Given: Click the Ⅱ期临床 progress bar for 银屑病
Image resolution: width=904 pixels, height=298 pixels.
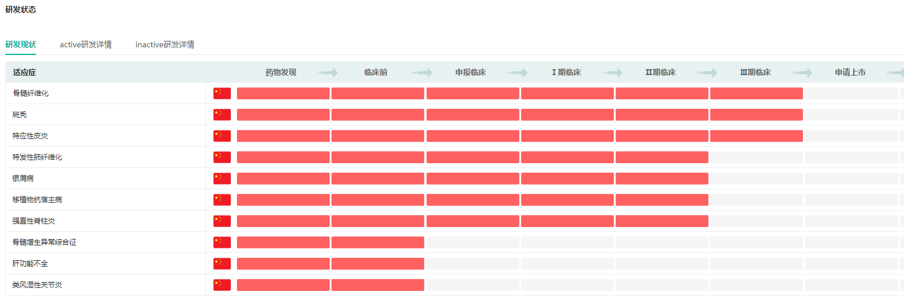Looking at the screenshot, I should (x=662, y=179).
